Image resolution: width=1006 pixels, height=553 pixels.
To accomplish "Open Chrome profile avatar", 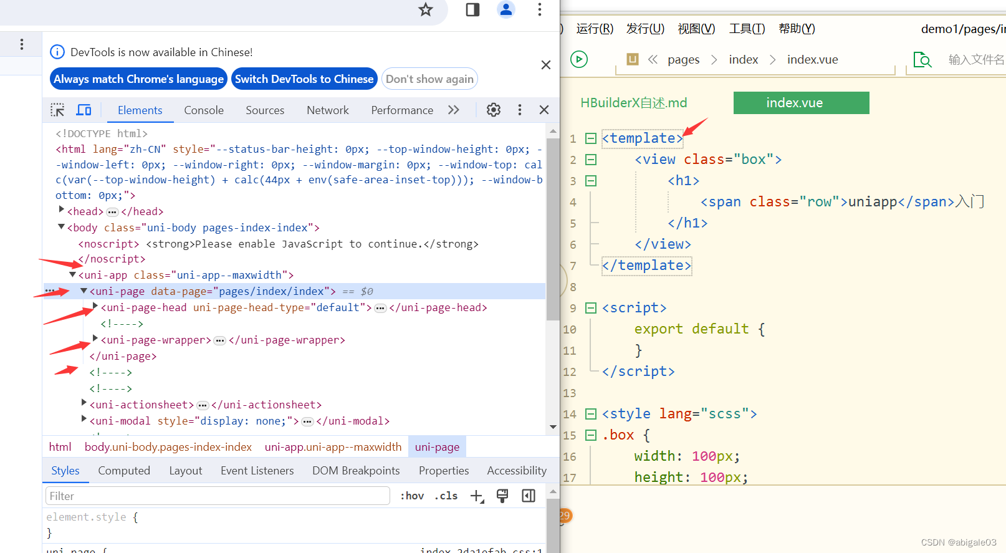I will click(x=505, y=9).
